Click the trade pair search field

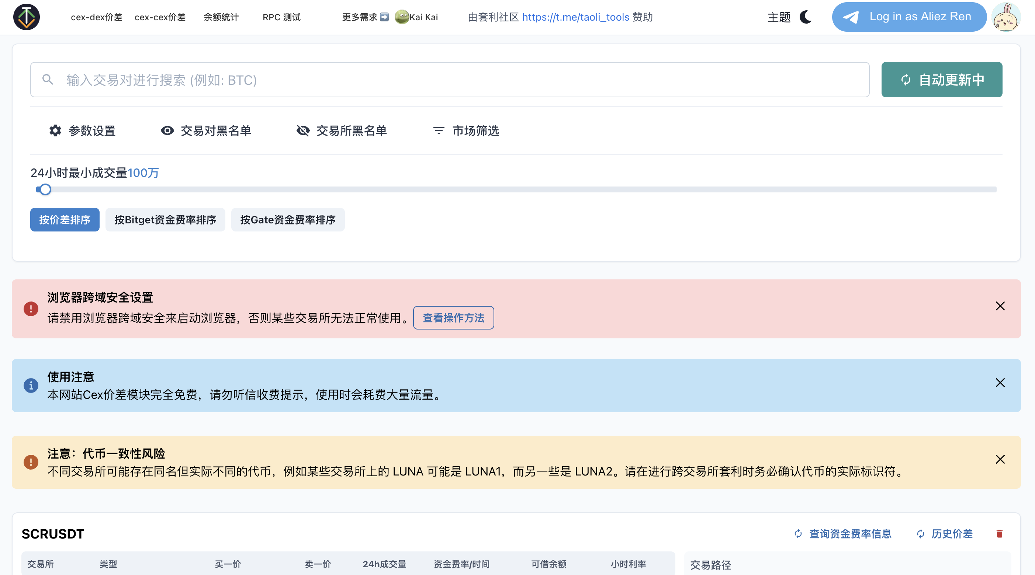click(449, 80)
